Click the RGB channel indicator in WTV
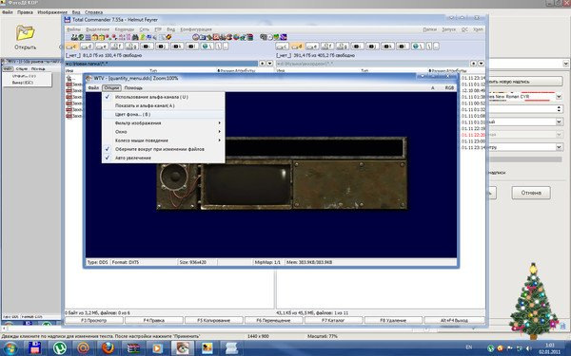571x356 pixels. point(449,88)
